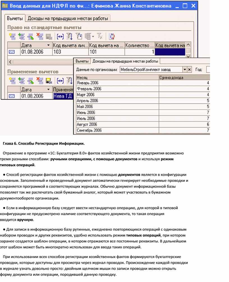Select 'Вычеты' tab in main НДФЛ window
The image size is (229, 282).
[15, 18]
